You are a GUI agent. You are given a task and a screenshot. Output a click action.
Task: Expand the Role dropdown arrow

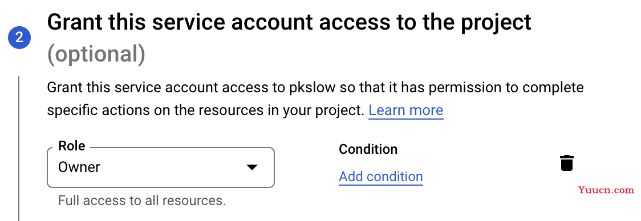252,167
